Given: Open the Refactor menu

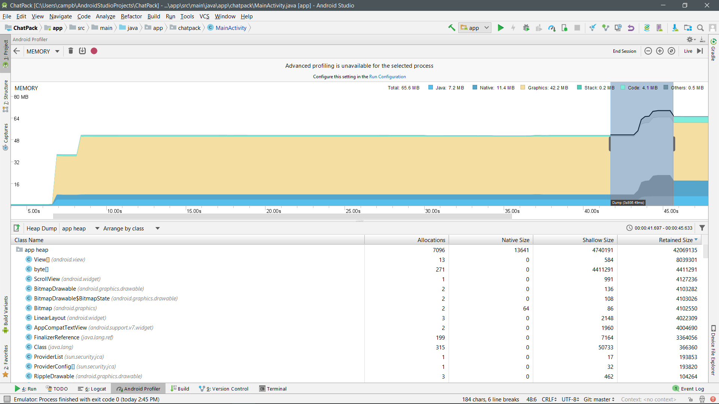Looking at the screenshot, I should pos(131,16).
